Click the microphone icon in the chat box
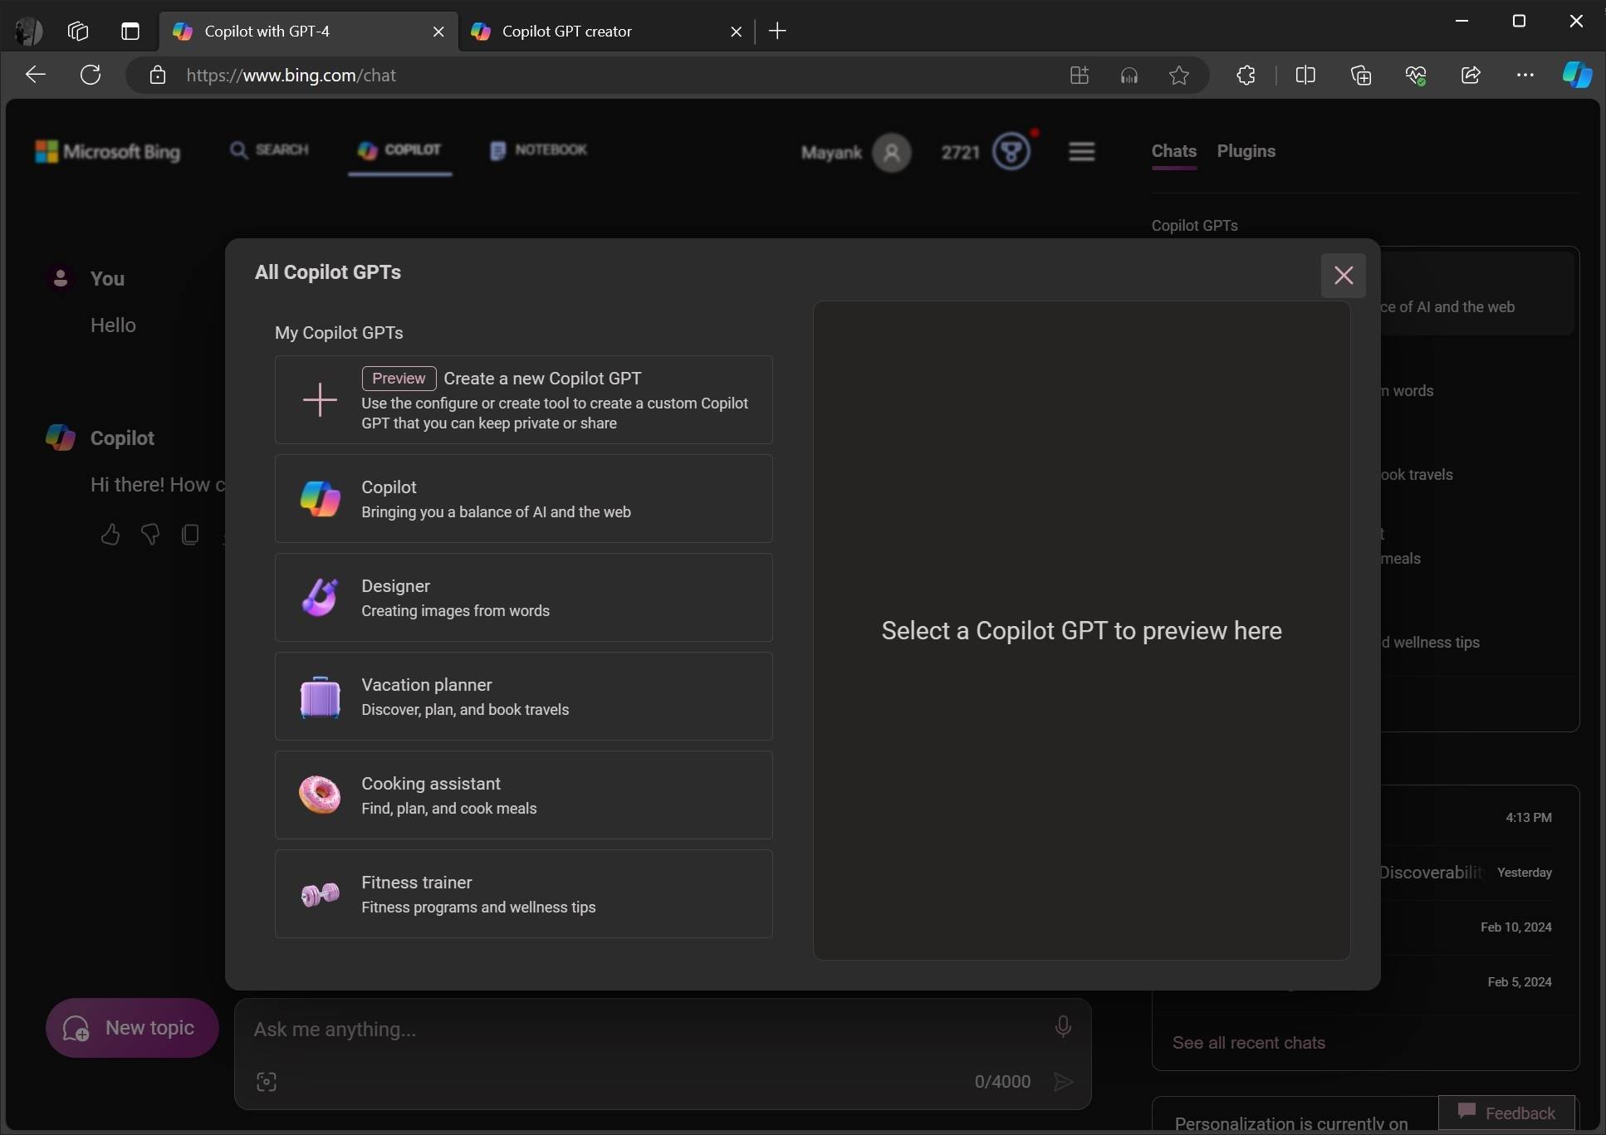The height and width of the screenshot is (1135, 1606). point(1062,1027)
